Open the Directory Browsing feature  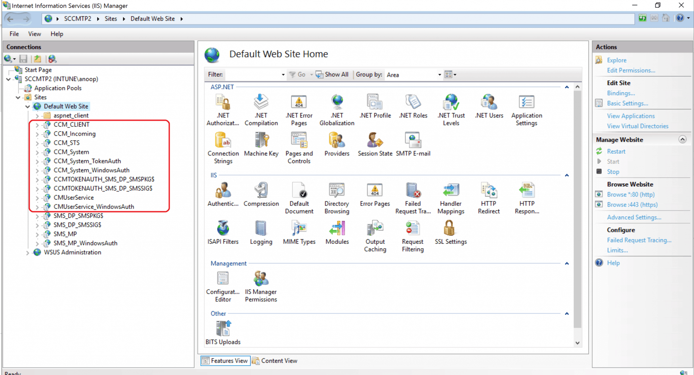(x=337, y=198)
